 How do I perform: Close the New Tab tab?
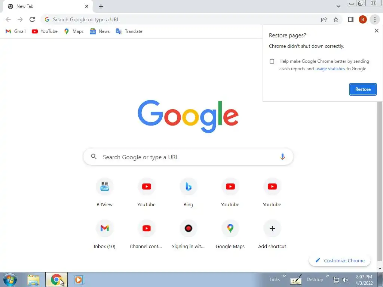click(87, 6)
